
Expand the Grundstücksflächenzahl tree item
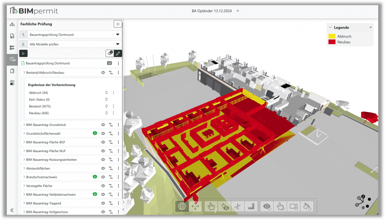pos(24,133)
